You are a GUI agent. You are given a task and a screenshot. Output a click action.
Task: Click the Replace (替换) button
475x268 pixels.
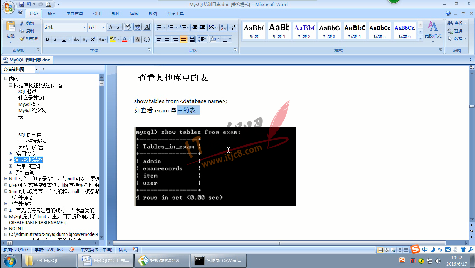click(455, 31)
